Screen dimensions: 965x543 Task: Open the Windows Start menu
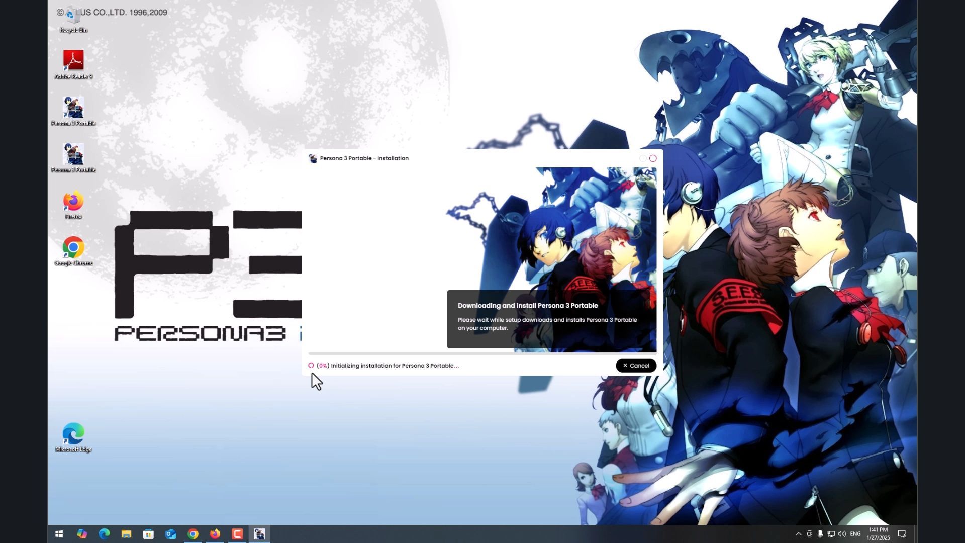coord(59,534)
